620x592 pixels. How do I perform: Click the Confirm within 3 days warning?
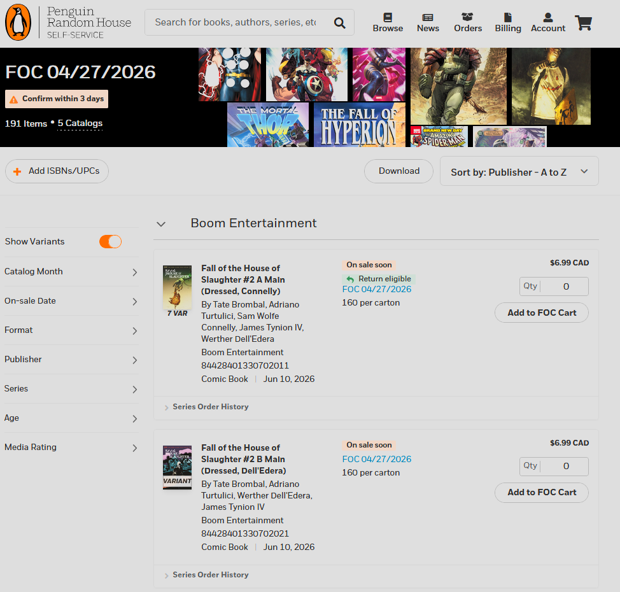coord(57,99)
